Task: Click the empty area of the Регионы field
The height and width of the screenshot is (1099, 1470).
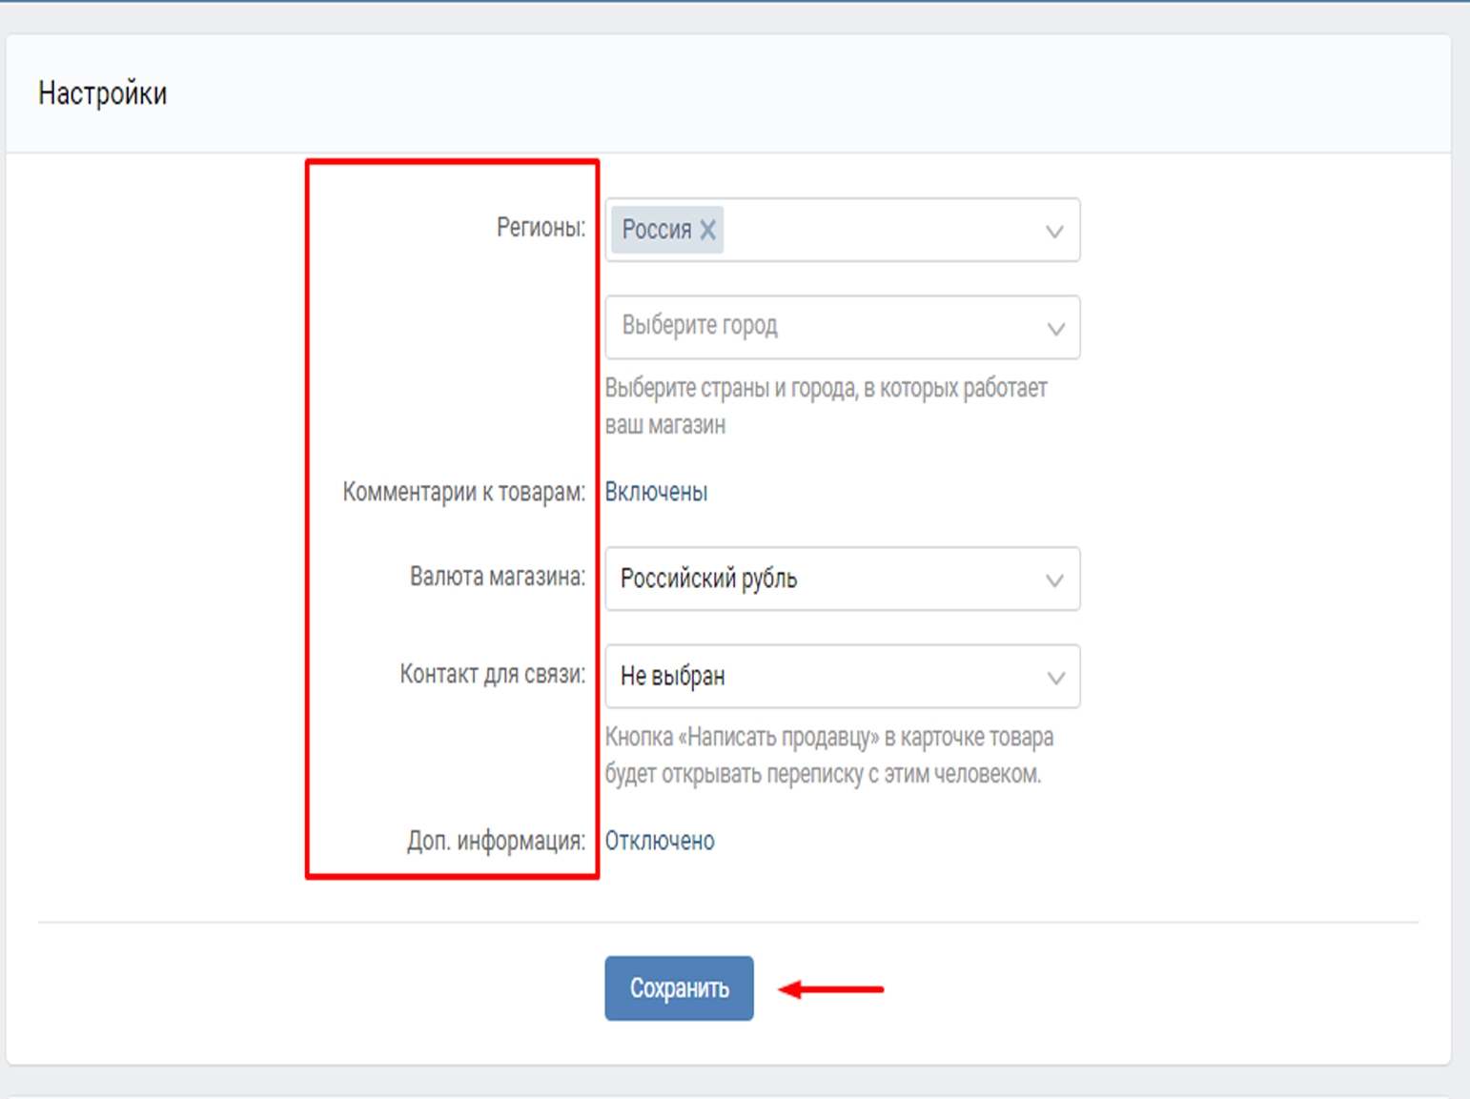Action: (x=877, y=230)
